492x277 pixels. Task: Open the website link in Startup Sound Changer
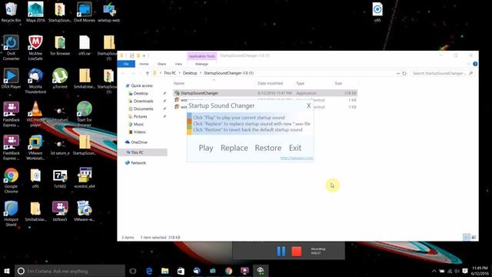click(x=297, y=158)
